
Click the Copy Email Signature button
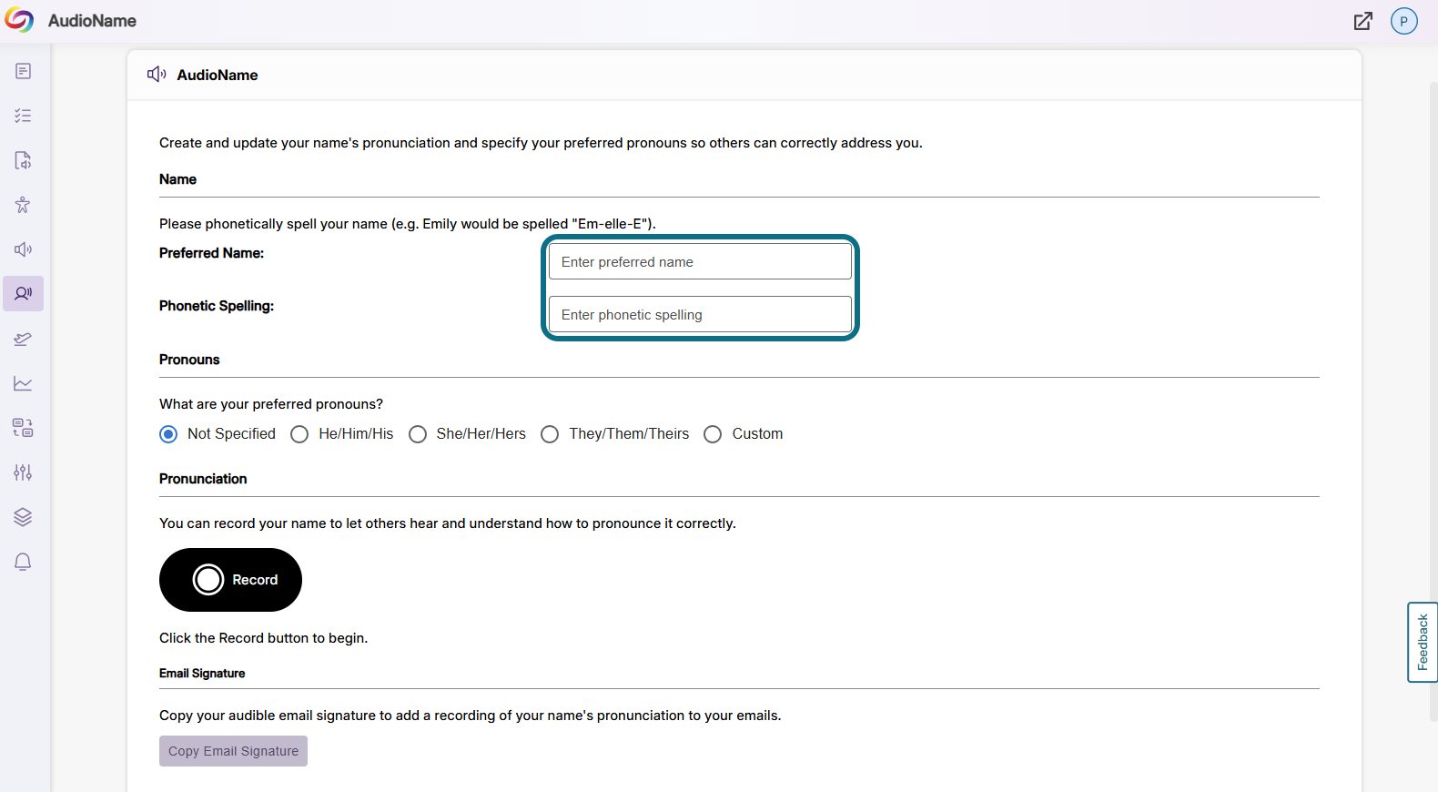click(x=233, y=751)
